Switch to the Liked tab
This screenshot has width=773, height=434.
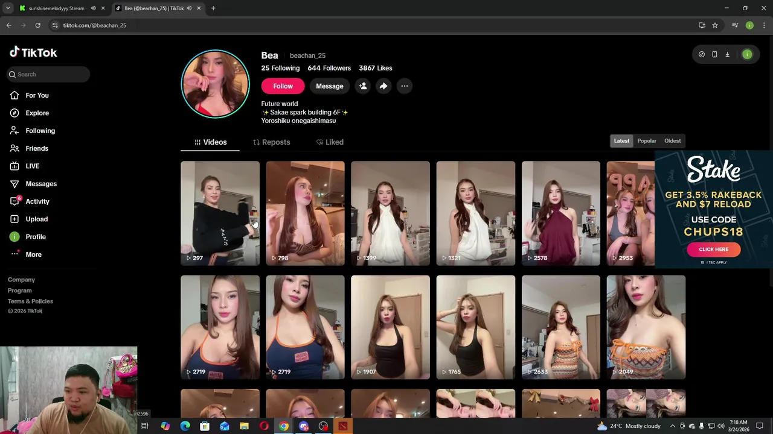pos(330,142)
